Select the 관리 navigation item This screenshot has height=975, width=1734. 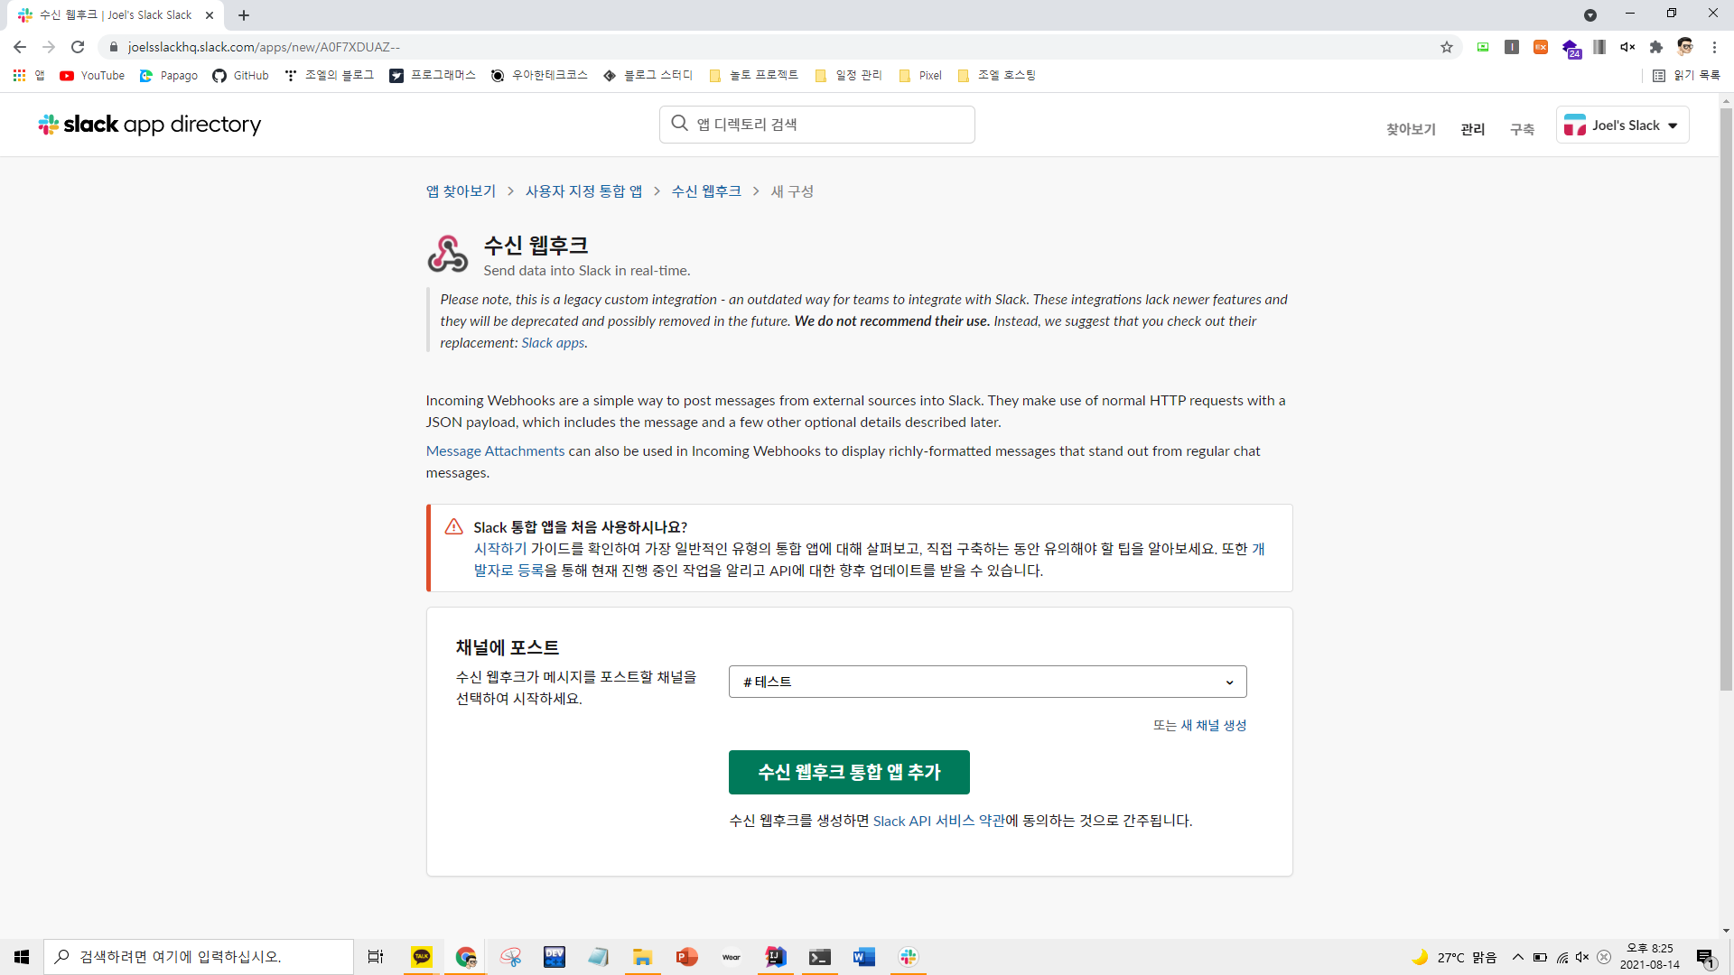pos(1472,129)
